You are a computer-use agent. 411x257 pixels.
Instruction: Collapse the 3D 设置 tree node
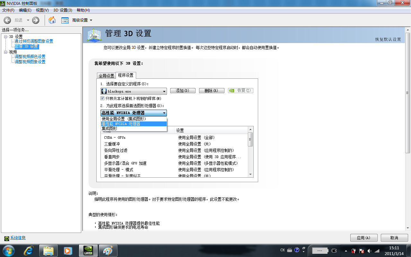tap(5, 37)
